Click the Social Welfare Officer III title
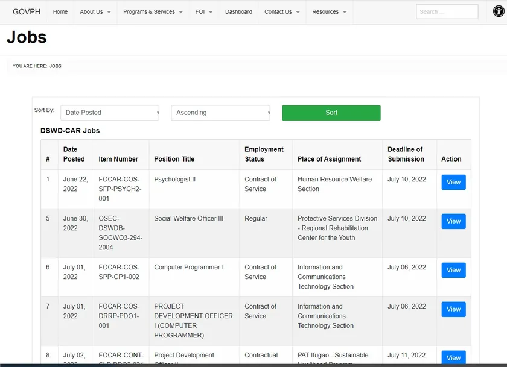Viewport: 507px width, 367px height. pyautogui.click(x=188, y=218)
